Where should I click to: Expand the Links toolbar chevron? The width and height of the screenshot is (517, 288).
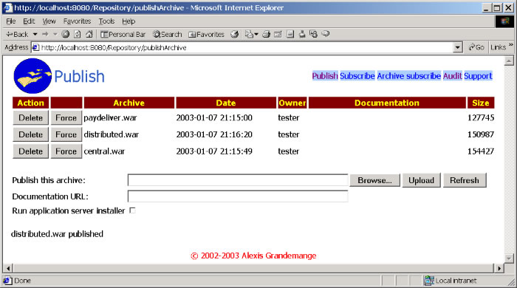click(x=511, y=45)
